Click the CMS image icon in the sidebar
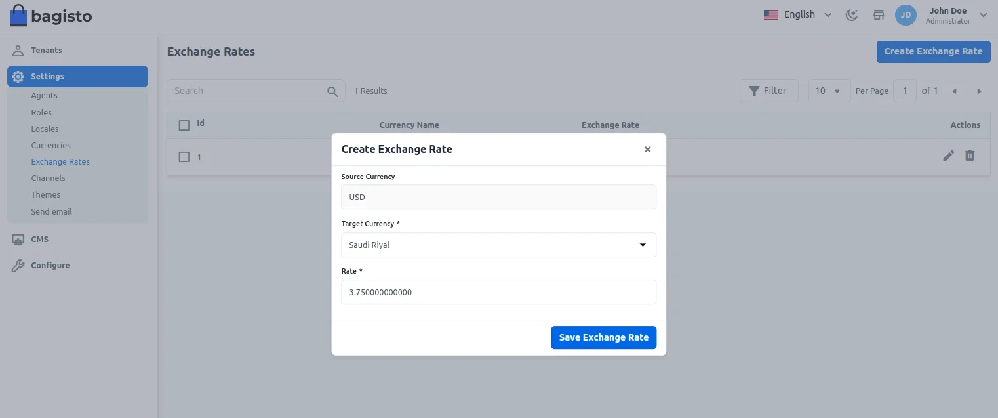This screenshot has width=998, height=418. click(18, 239)
